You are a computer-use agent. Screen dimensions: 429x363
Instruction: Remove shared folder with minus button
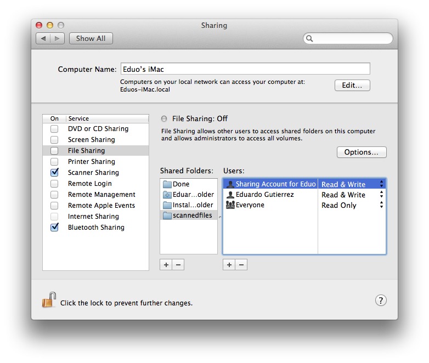[178, 265]
